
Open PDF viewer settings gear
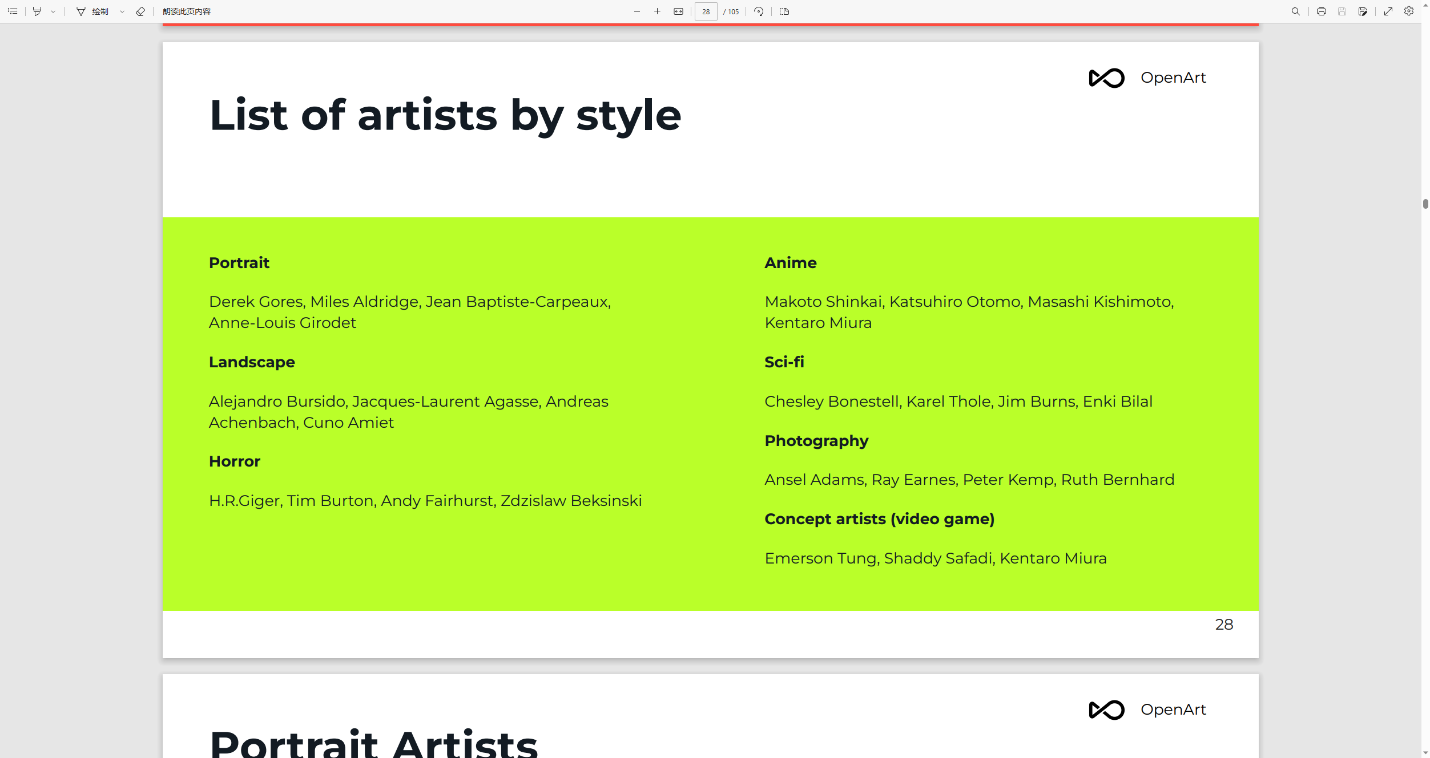pos(1409,11)
